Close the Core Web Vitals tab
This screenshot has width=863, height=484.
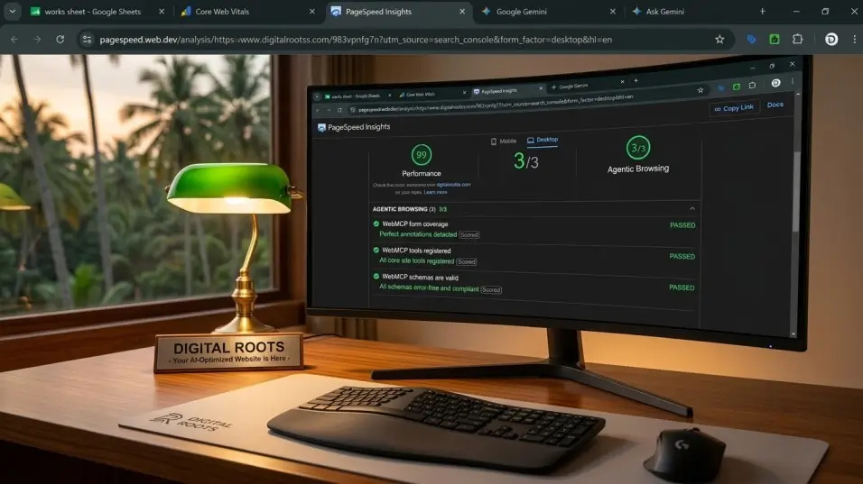[312, 12]
